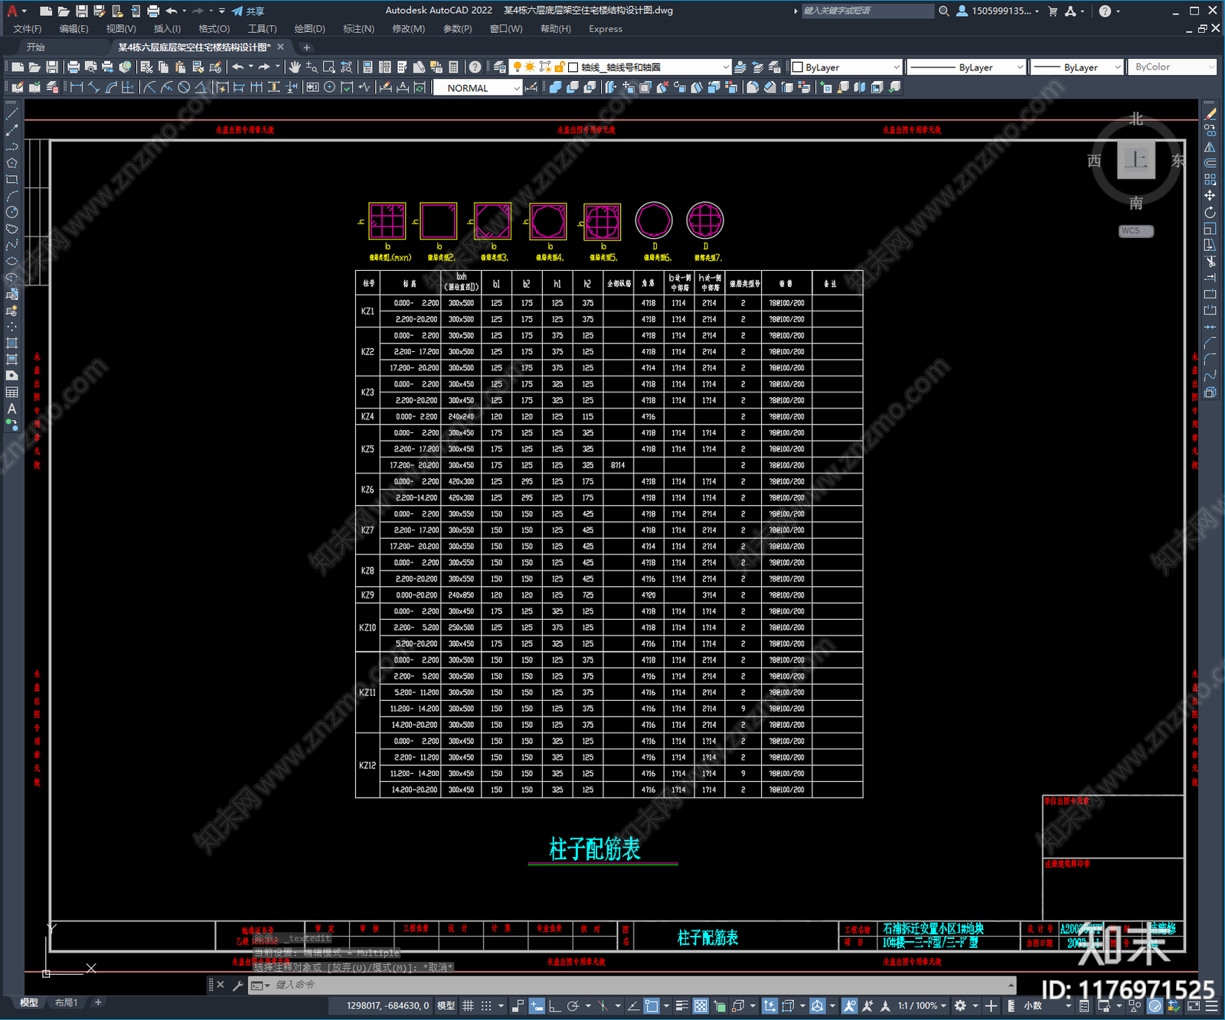This screenshot has height=1020, width=1225.
Task: Click the Plot printer icon in standard toolbar
Action: [x=73, y=67]
